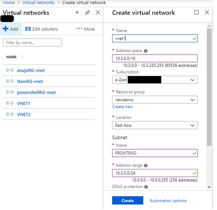Expand Location East Asia dropdown
Screen dimensions: 217x210
point(155,125)
